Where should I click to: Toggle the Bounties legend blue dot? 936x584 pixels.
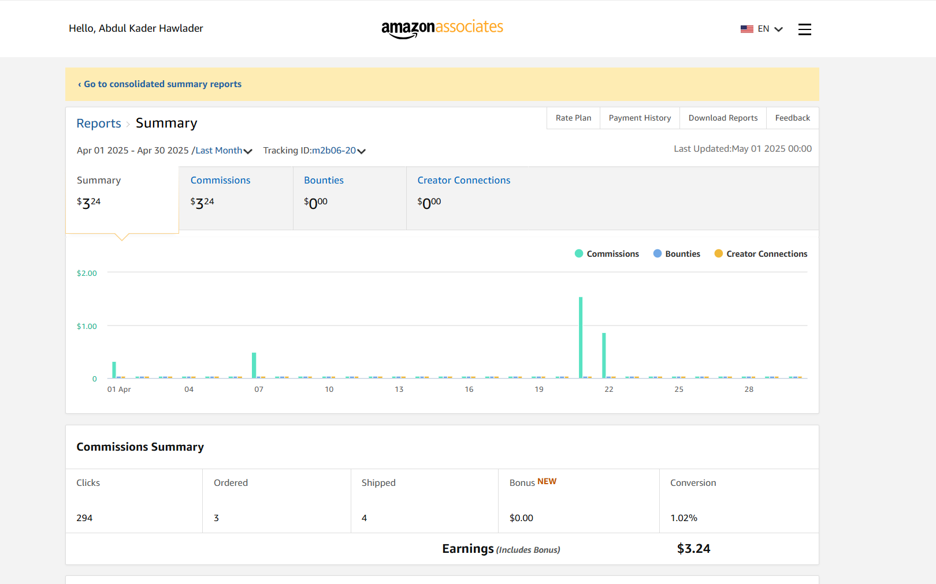pos(658,253)
